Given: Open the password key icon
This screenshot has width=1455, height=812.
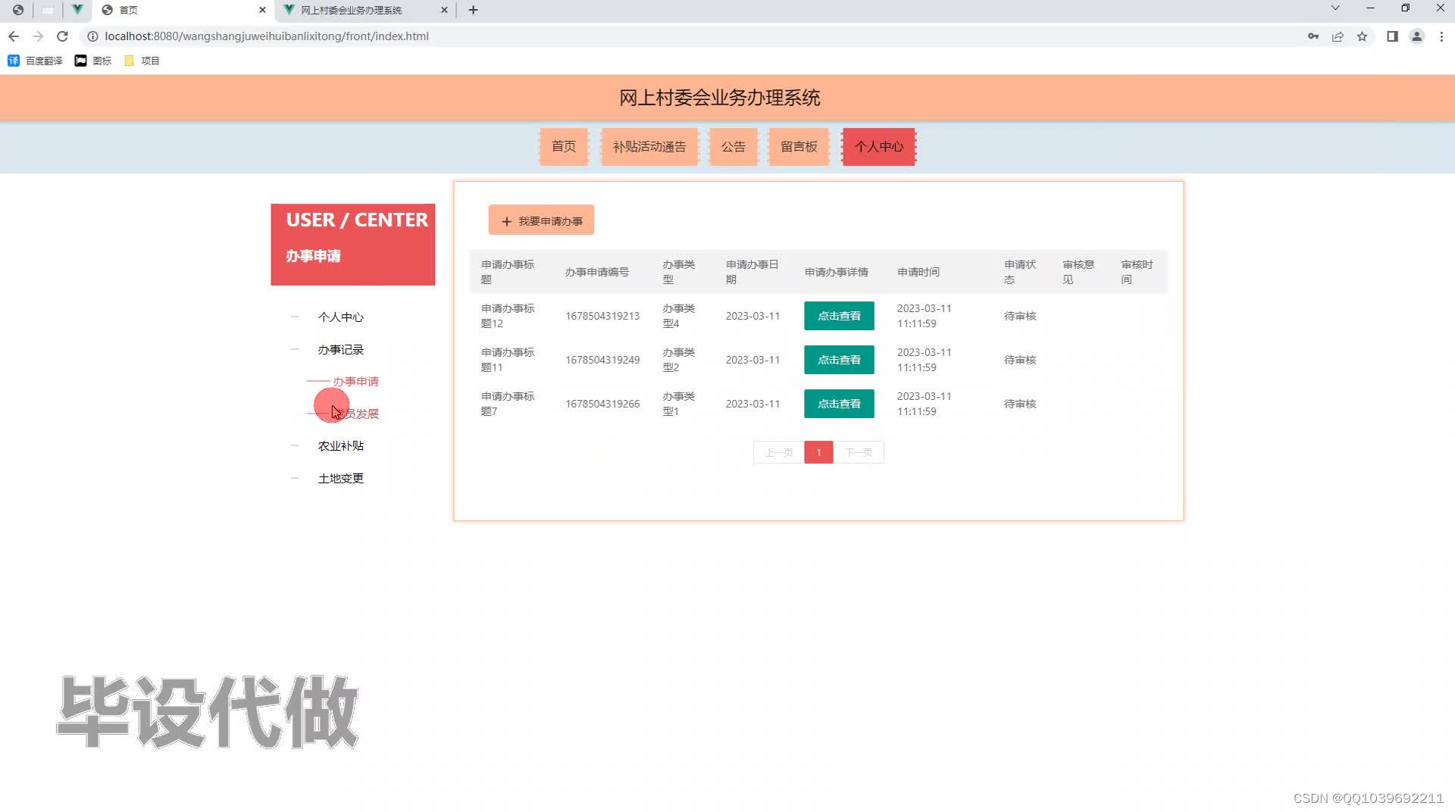Looking at the screenshot, I should [1313, 36].
